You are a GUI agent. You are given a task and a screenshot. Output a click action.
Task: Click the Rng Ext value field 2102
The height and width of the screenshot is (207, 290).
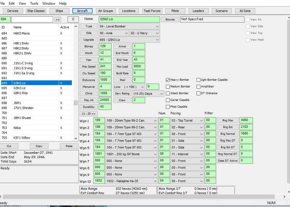point(246,127)
